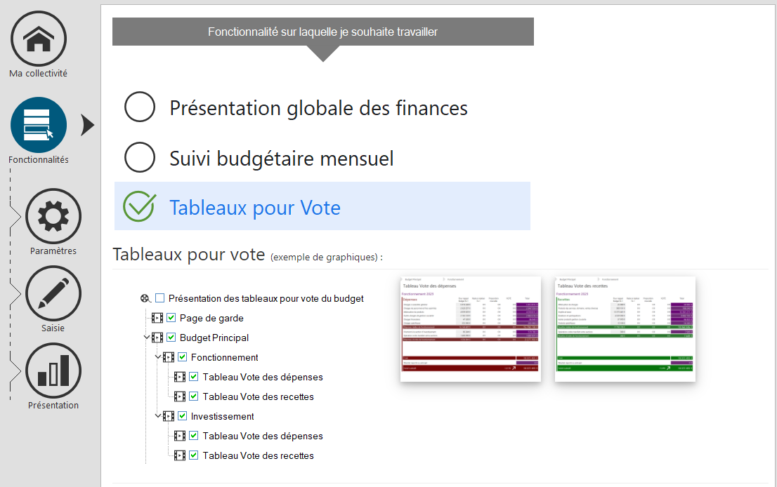This screenshot has width=777, height=487.
Task: Collapse the Investissement tree branch
Action: [159, 416]
